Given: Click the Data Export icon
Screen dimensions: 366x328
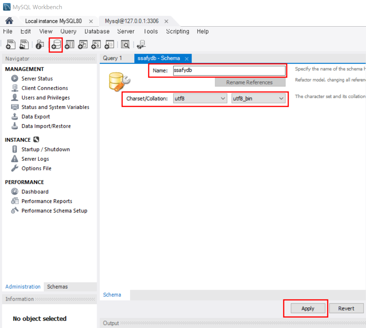Looking at the screenshot, I should [x=14, y=116].
